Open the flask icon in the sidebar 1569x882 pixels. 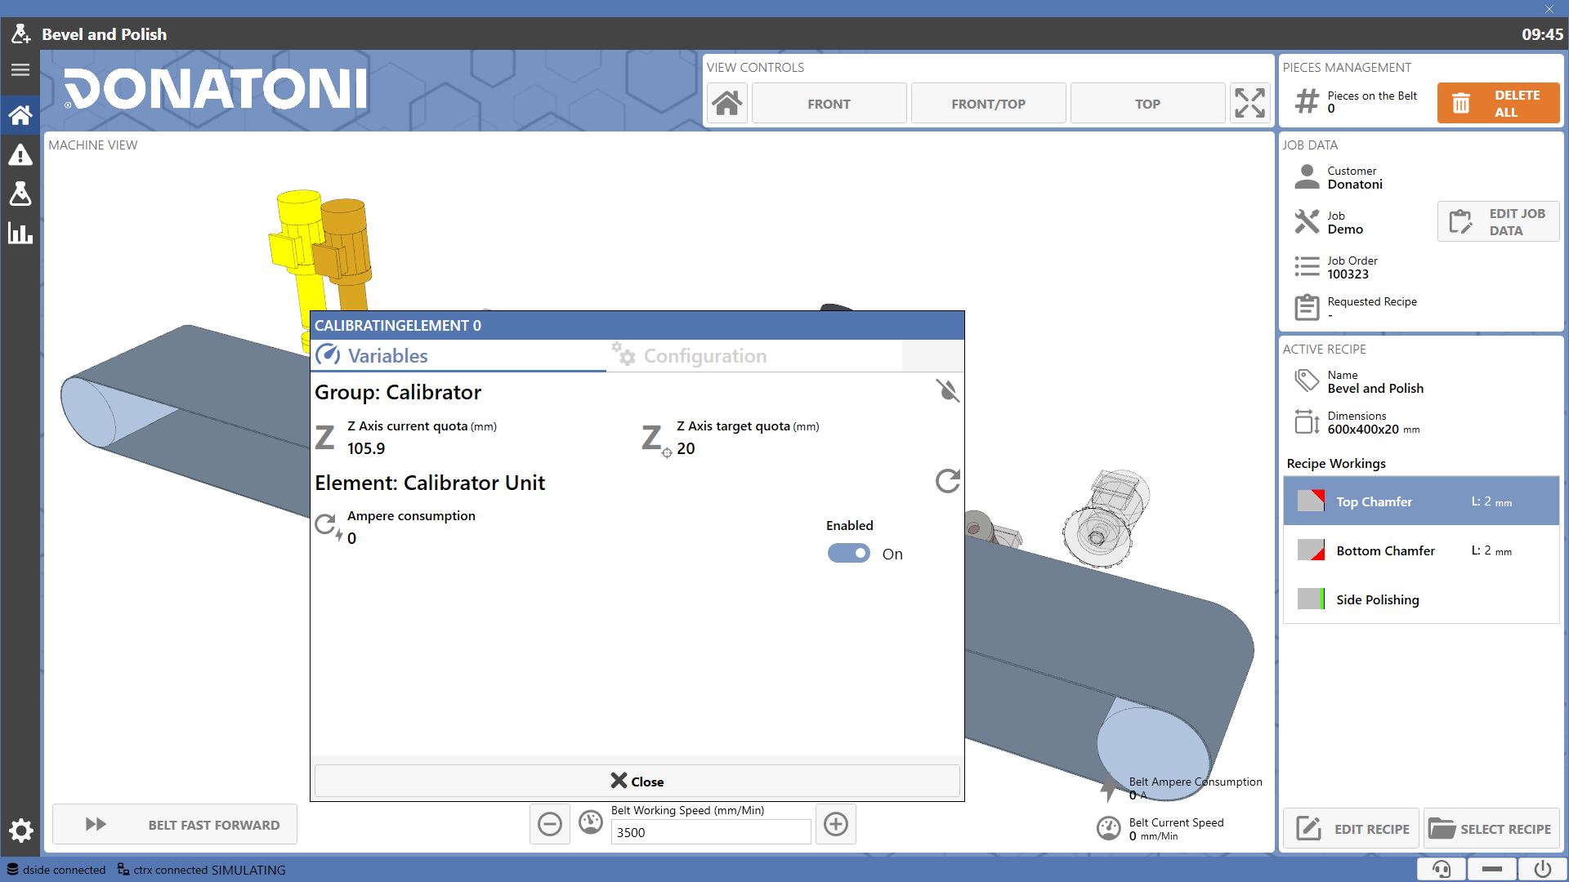coord(20,194)
